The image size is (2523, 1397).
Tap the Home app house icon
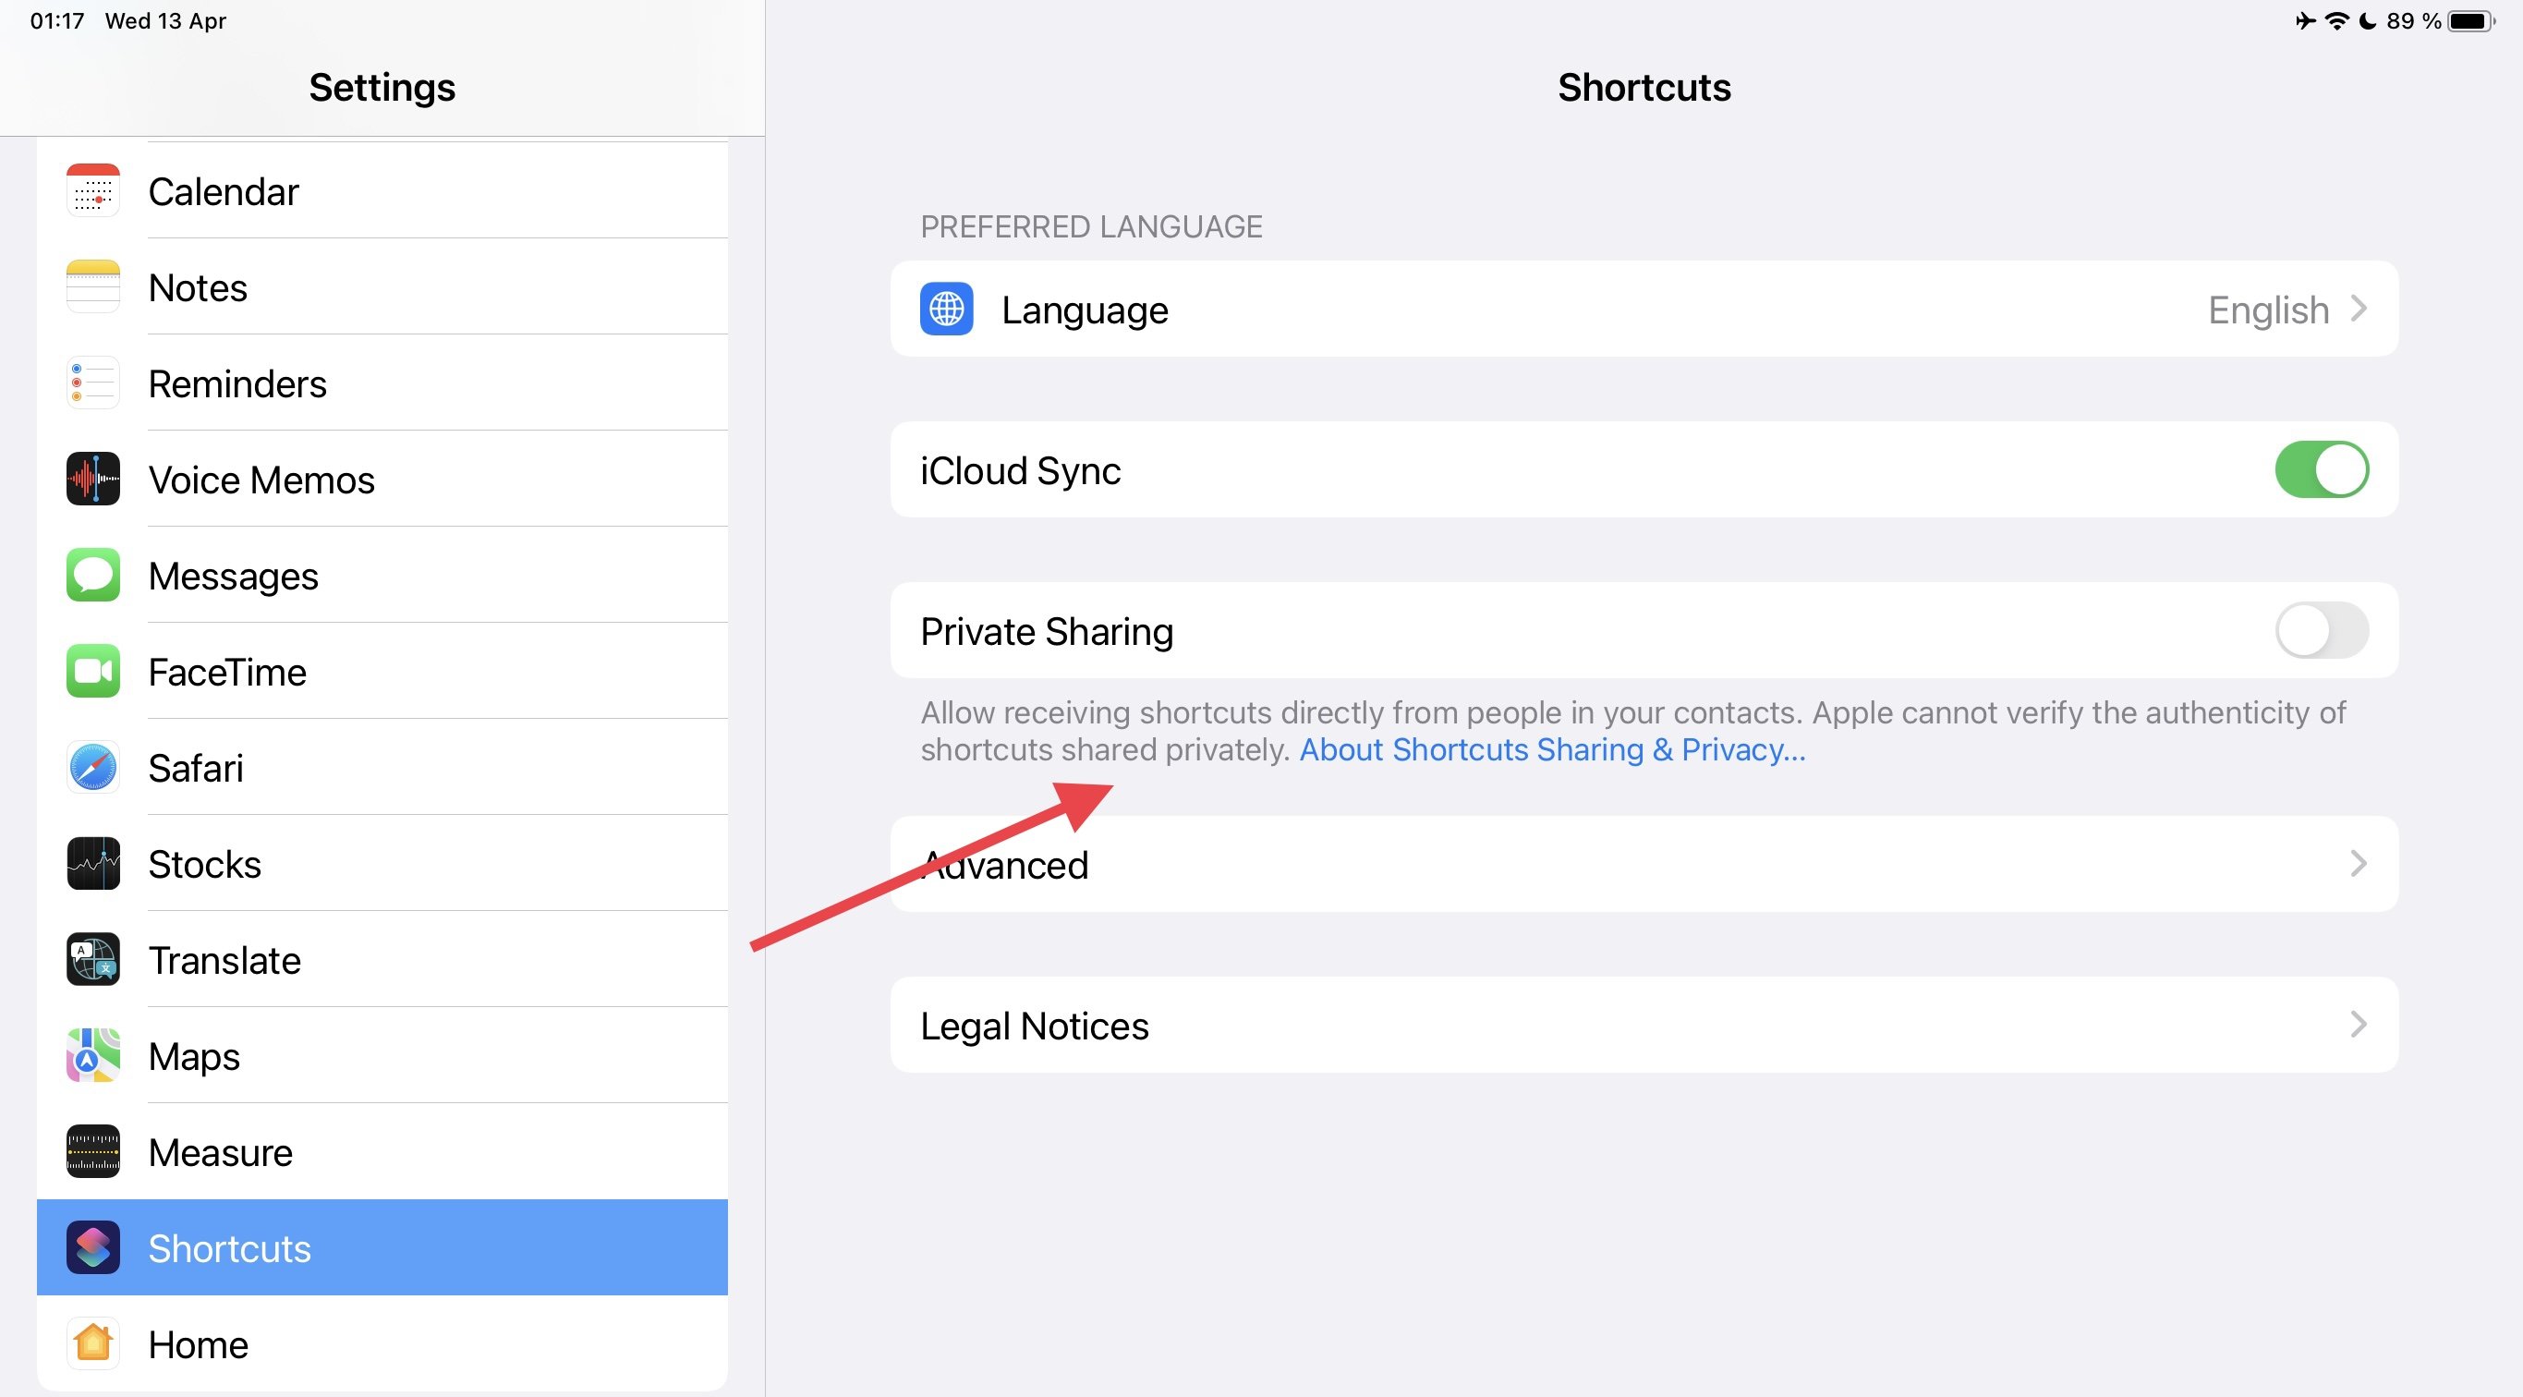tap(93, 1343)
